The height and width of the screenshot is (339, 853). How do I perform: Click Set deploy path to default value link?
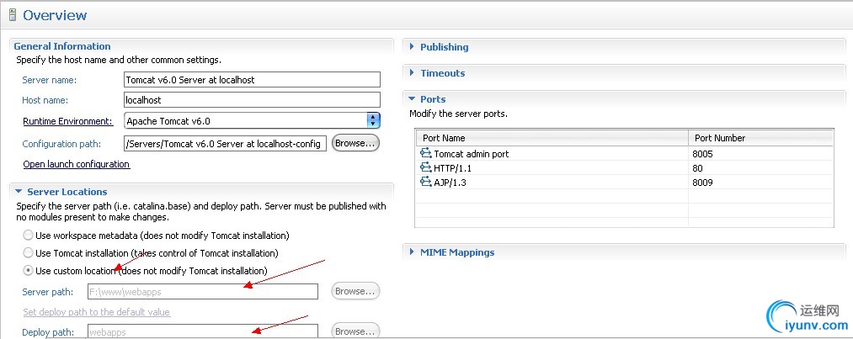96,312
